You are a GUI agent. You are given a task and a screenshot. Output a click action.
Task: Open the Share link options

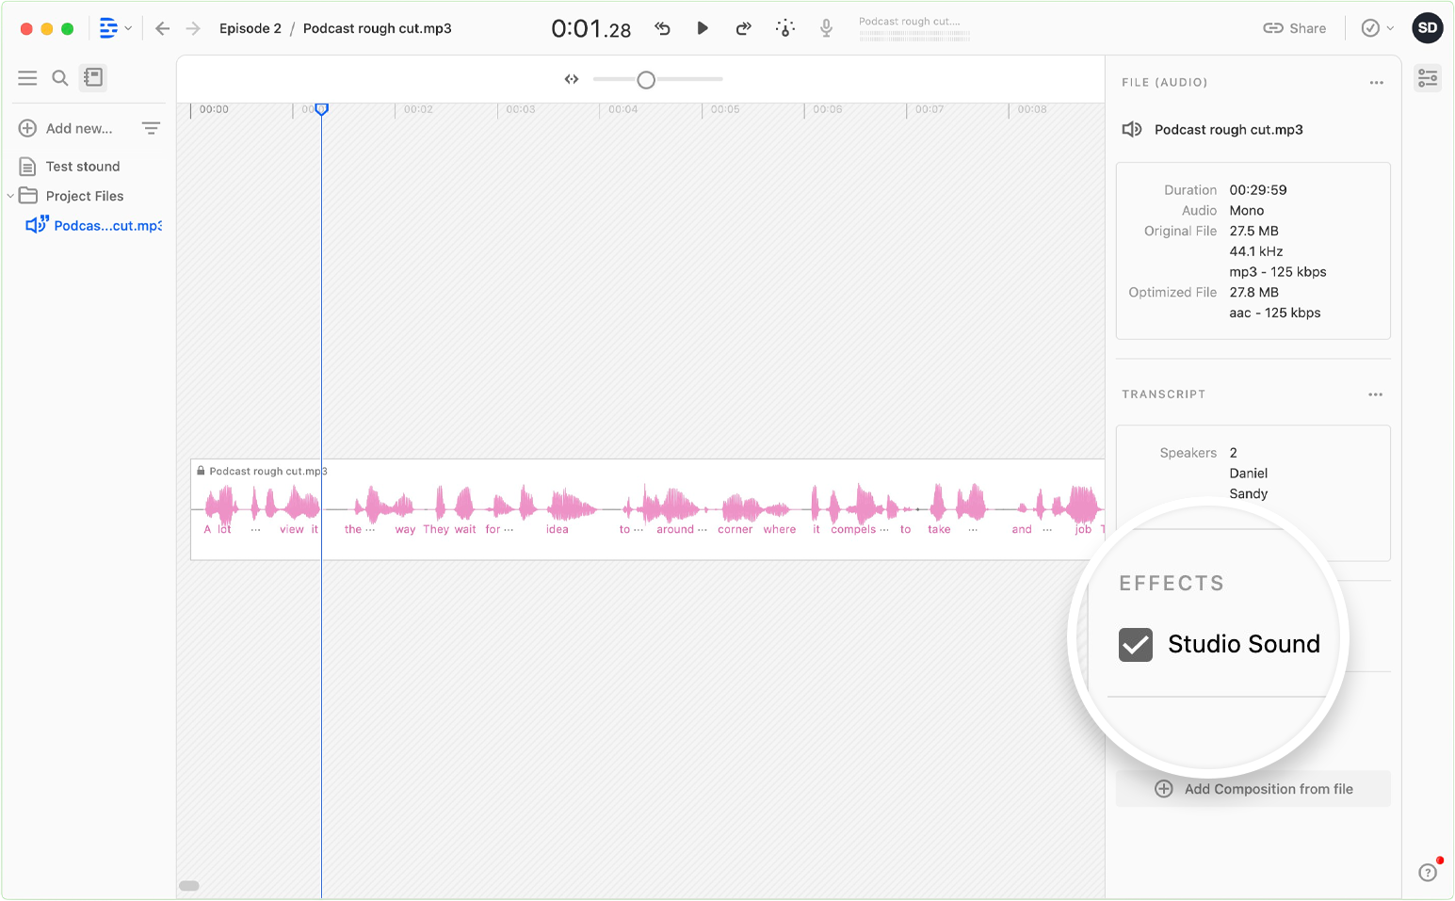(1295, 28)
